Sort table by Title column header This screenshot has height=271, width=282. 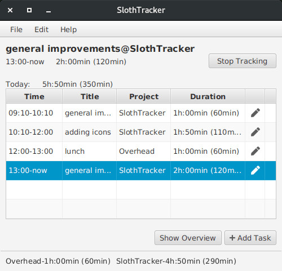point(90,96)
